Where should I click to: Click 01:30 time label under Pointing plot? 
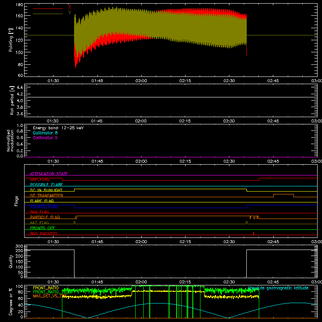(53, 81)
